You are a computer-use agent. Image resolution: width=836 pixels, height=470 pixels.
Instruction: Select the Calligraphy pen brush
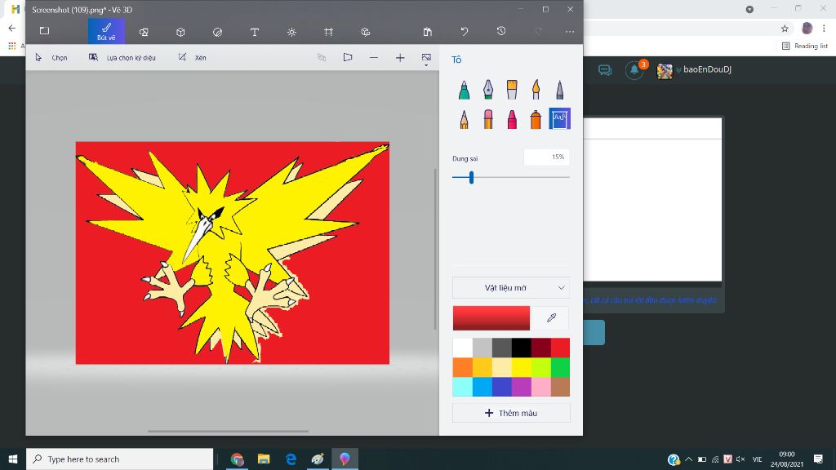point(488,90)
